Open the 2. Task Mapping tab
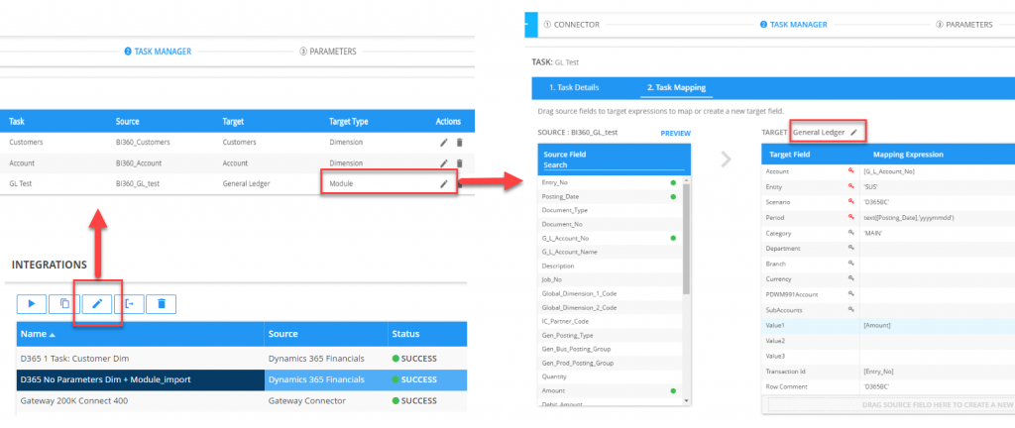Image resolution: width=1015 pixels, height=428 pixels. coord(676,87)
